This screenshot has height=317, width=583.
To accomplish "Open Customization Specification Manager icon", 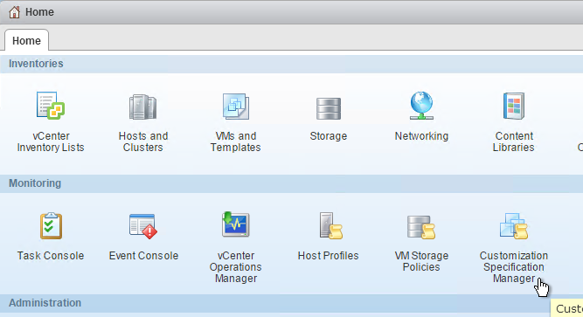I will point(514,226).
